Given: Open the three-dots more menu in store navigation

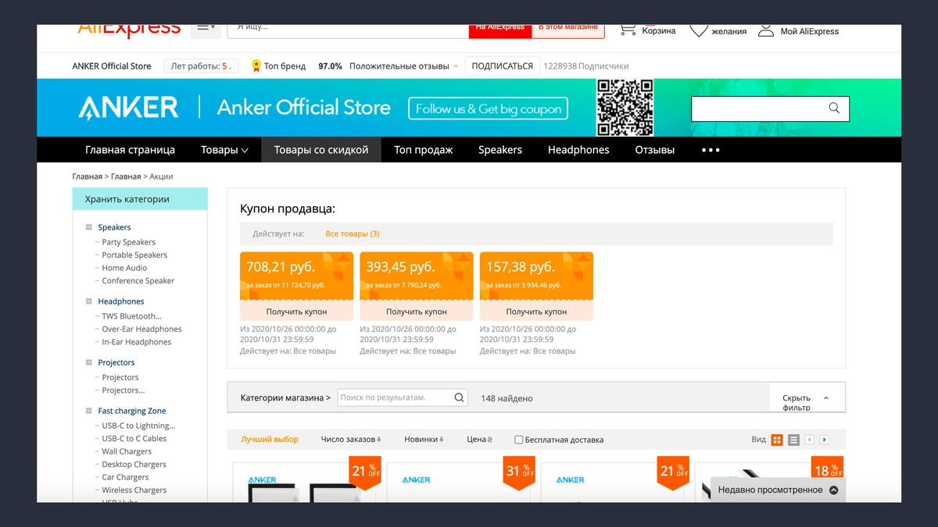Looking at the screenshot, I should 711,150.
